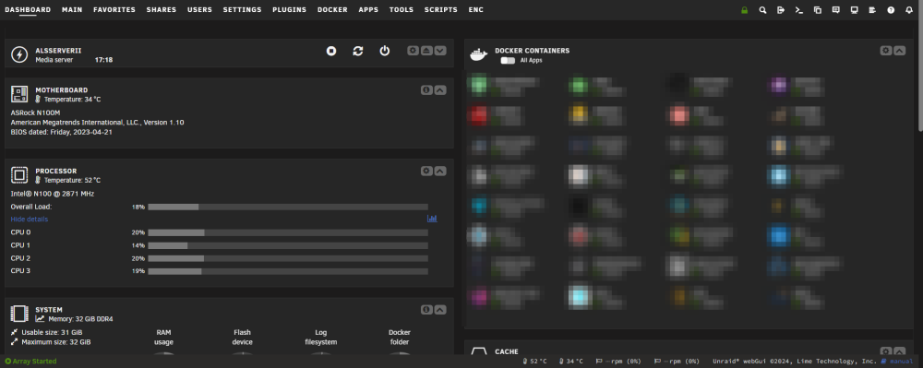This screenshot has width=923, height=368.
Task: Collapse the Cache panel chevron
Action: [899, 351]
